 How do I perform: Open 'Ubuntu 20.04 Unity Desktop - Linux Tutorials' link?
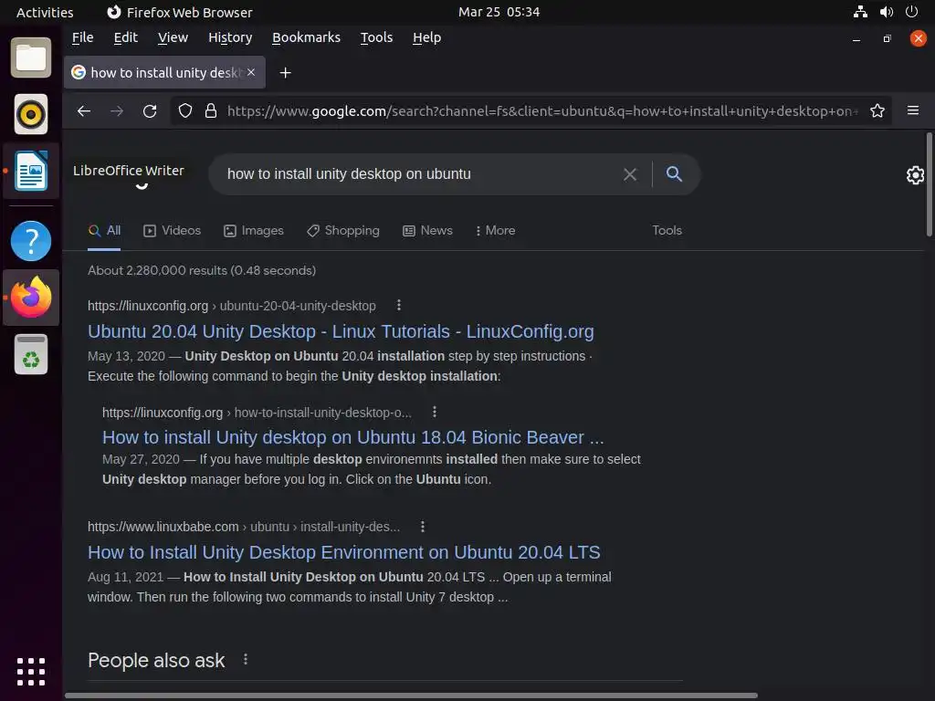tap(341, 331)
